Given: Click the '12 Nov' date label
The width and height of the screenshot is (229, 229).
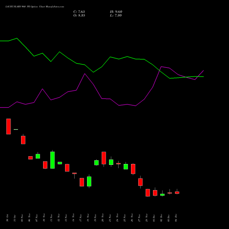Looking at the screenshot, I should click(x=59, y=218).
